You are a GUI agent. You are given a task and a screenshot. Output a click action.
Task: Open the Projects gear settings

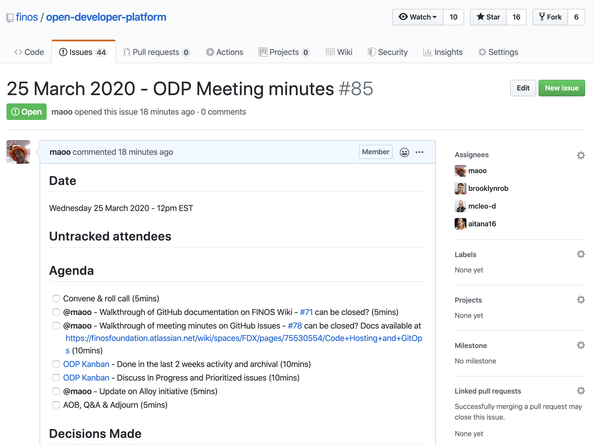pos(580,299)
